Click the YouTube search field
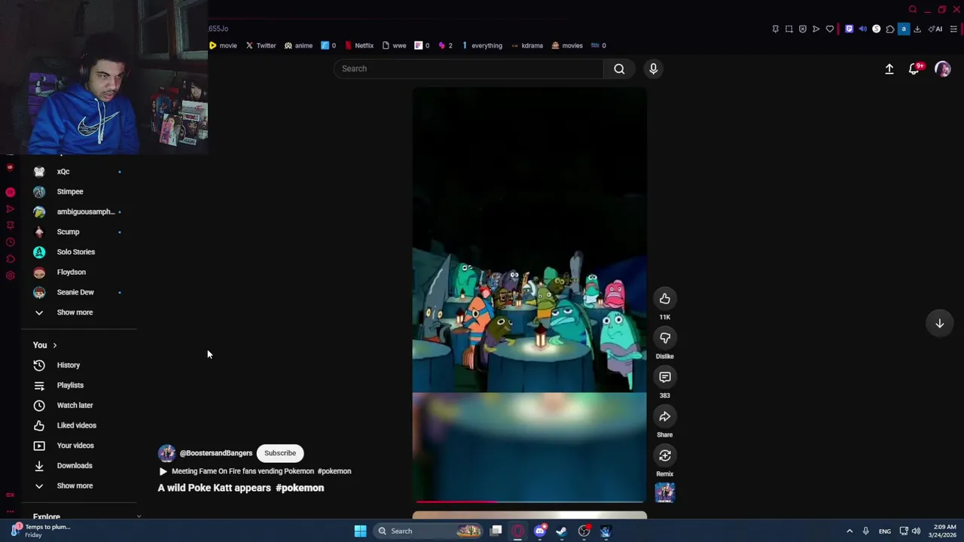 468,69
